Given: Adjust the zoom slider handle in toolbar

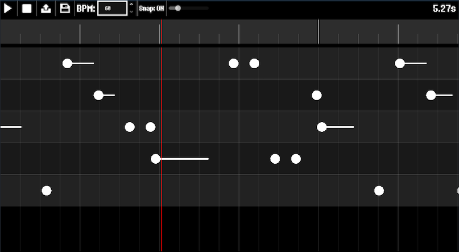Looking at the screenshot, I should click(x=177, y=8).
